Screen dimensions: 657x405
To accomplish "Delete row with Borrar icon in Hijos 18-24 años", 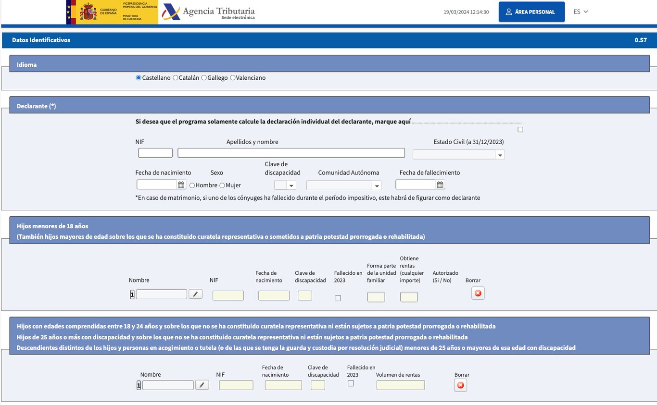I will [460, 385].
